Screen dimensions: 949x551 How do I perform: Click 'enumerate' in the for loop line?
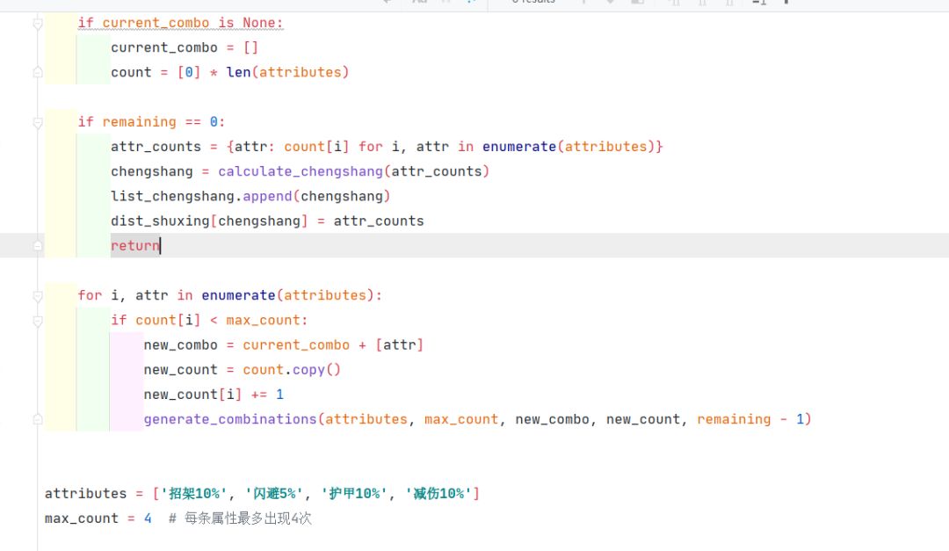click(238, 295)
